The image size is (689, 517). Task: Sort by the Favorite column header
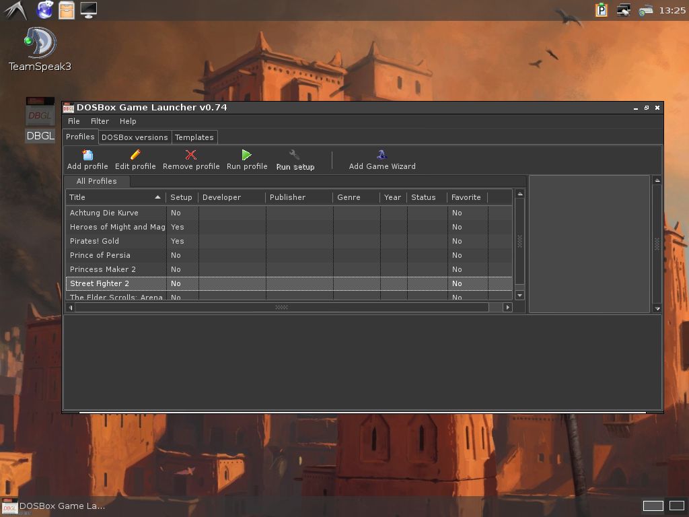click(x=467, y=197)
